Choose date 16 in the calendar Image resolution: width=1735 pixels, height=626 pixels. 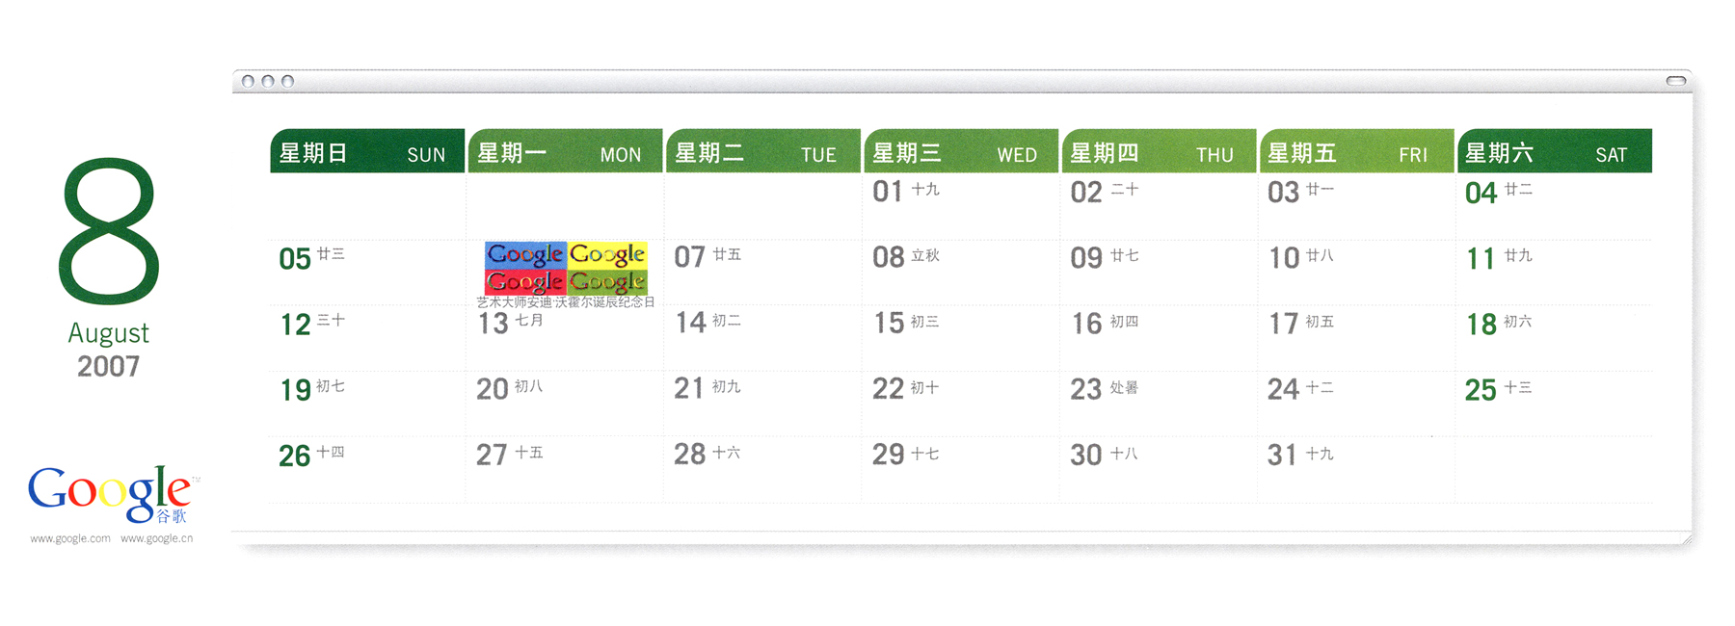(x=1087, y=324)
